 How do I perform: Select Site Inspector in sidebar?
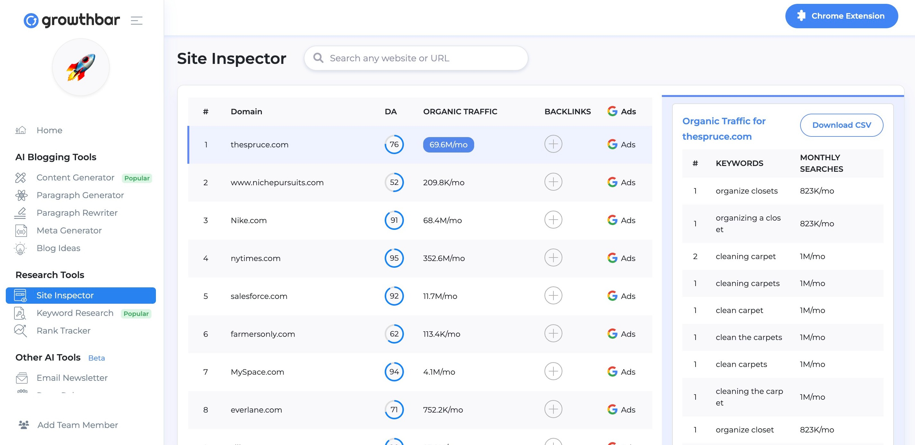(81, 295)
